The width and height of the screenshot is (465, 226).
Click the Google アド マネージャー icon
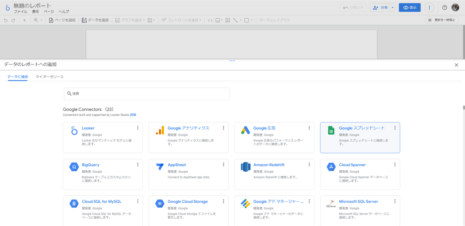pos(245,203)
